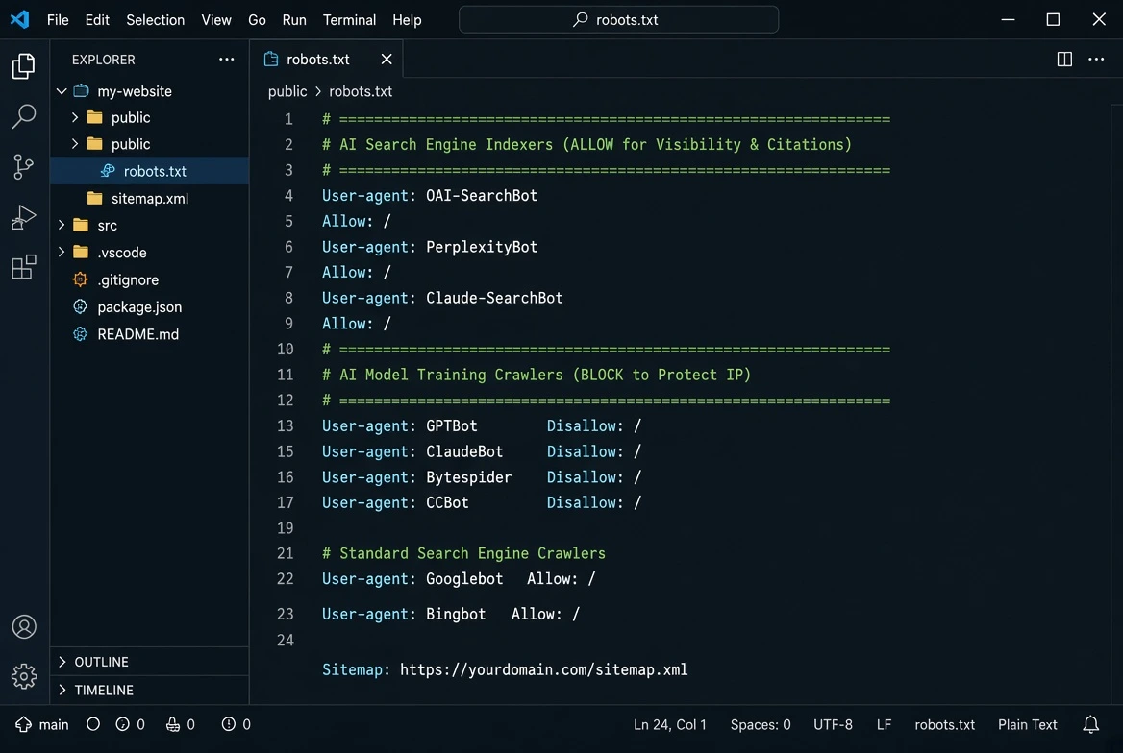Open the Edit menu

[97, 20]
